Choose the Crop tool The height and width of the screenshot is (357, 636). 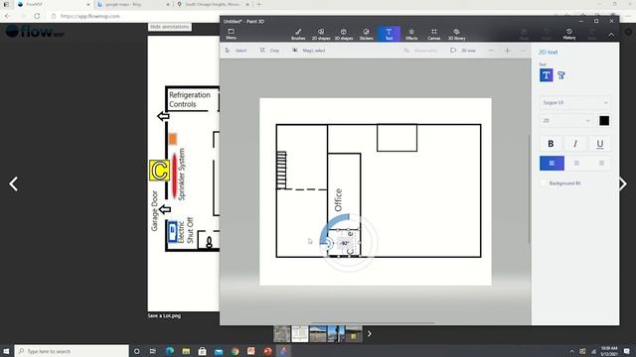click(269, 51)
